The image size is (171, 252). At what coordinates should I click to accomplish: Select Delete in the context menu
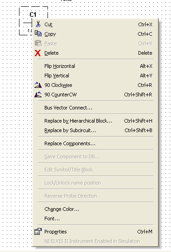click(95, 53)
